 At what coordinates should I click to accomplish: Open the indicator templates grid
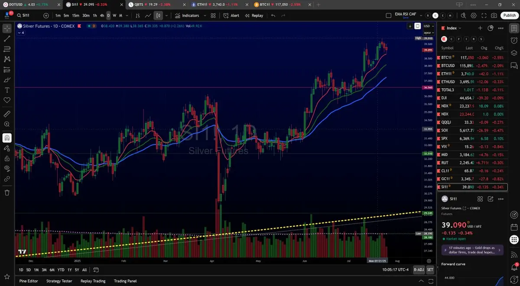[x=213, y=16]
